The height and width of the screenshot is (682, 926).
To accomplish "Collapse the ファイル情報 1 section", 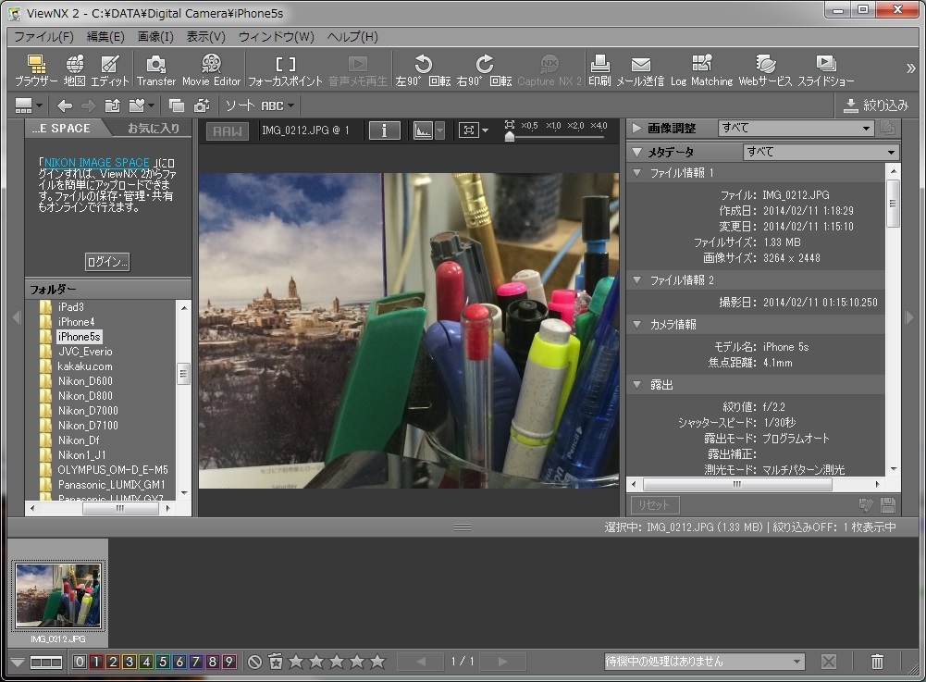I will tap(636, 173).
